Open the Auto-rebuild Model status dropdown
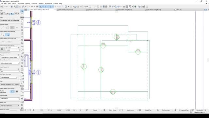 coord(10,63)
